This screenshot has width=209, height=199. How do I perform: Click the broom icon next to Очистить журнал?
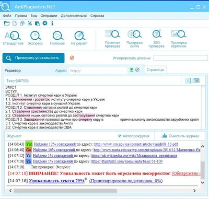point(165,136)
